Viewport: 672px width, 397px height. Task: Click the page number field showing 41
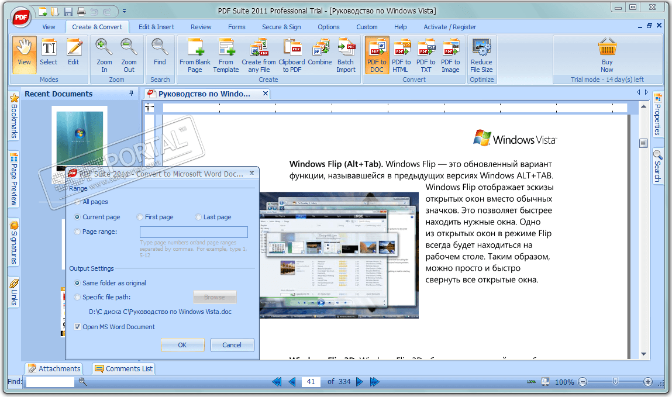point(311,382)
